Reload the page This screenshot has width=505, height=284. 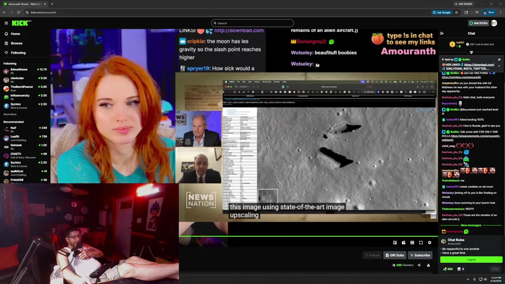(19, 12)
